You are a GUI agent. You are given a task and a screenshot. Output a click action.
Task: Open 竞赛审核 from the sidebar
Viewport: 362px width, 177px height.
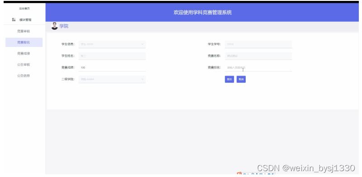(x=24, y=31)
